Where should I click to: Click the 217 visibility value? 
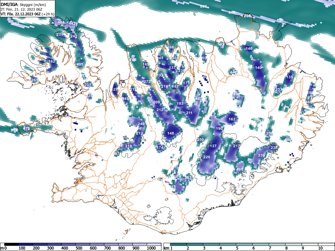coord(236,146)
